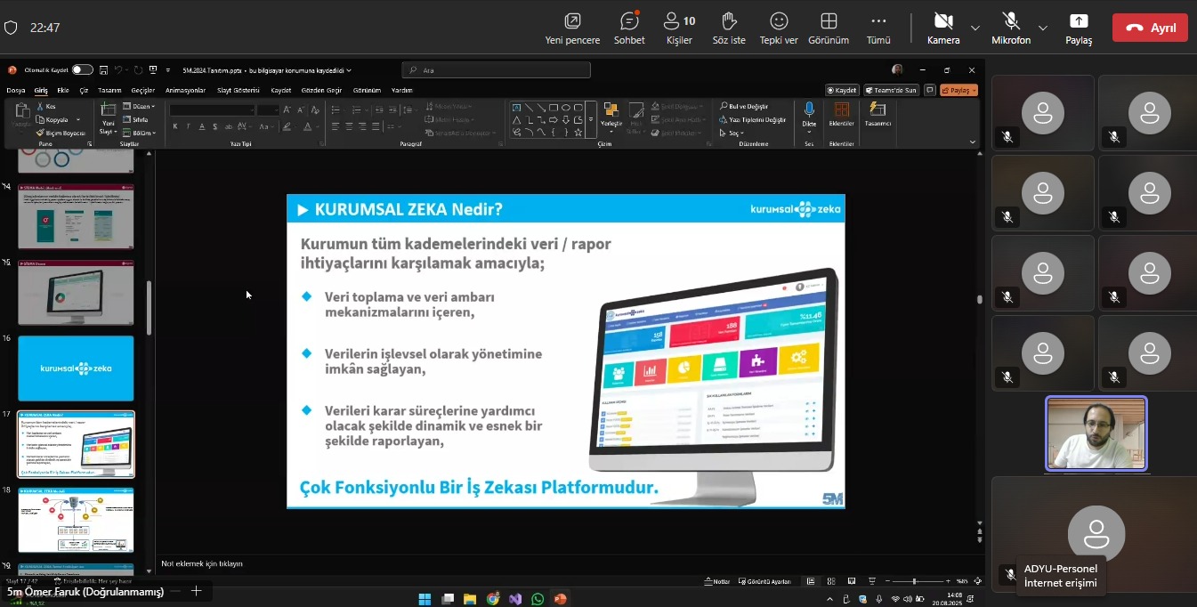Select the star shape in the gallery
Viewport: 1197px width, 607px height.
[x=578, y=132]
